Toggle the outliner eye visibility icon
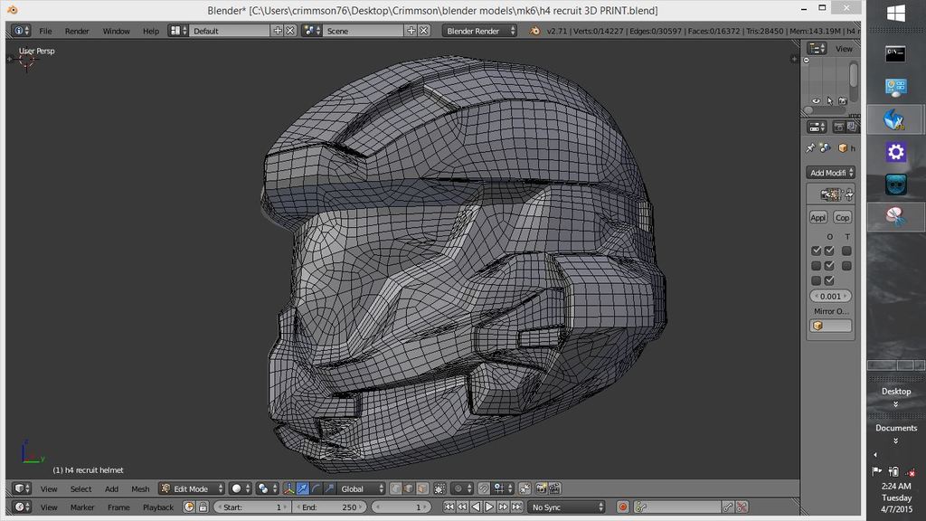 click(x=817, y=100)
